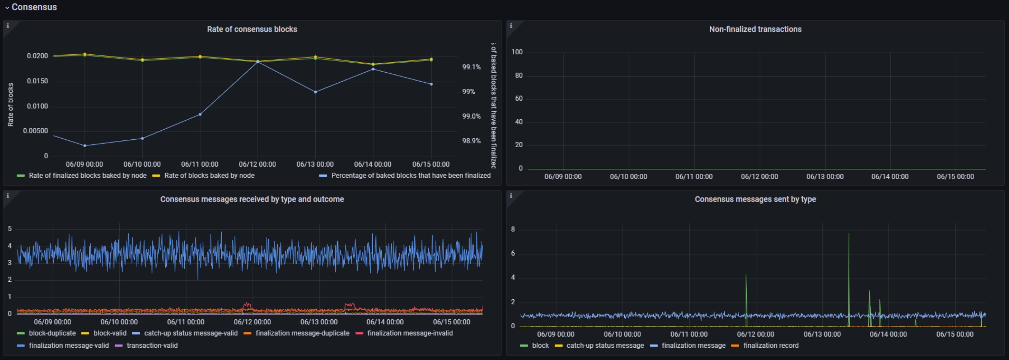Image resolution: width=1009 pixels, height=360 pixels.
Task: Open the Rate of consensus blocks title menu
Action: tap(252, 29)
